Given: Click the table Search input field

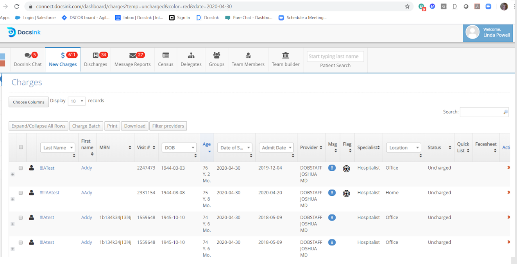Looking at the screenshot, I should point(484,112).
